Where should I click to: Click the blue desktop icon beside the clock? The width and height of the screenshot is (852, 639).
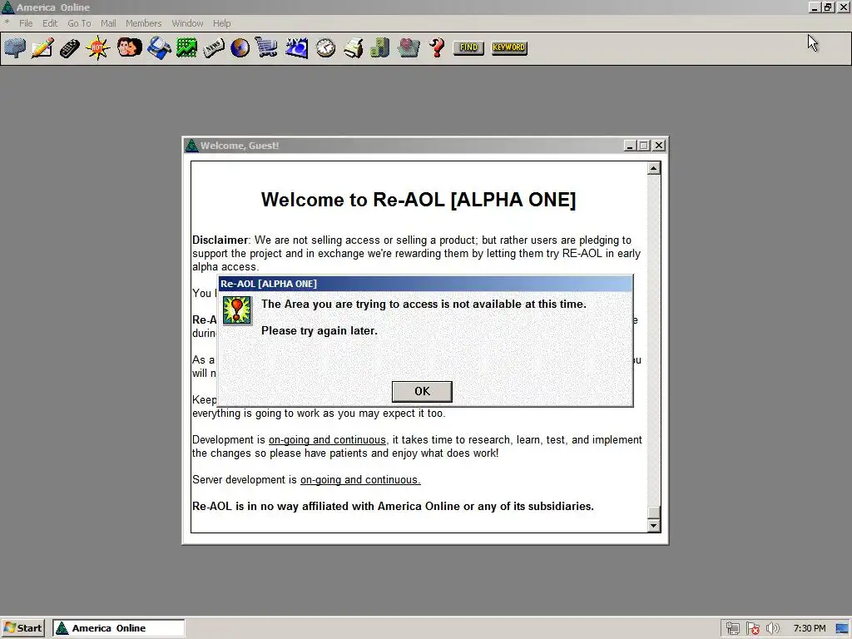(x=843, y=629)
